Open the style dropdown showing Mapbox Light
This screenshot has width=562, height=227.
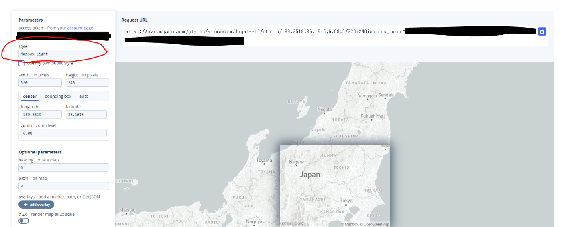pos(64,54)
